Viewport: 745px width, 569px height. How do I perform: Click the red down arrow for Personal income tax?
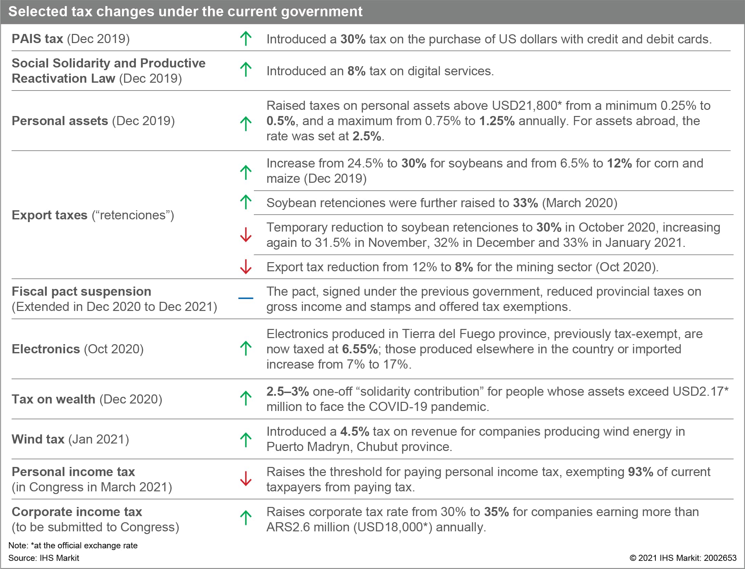pyautogui.click(x=246, y=478)
